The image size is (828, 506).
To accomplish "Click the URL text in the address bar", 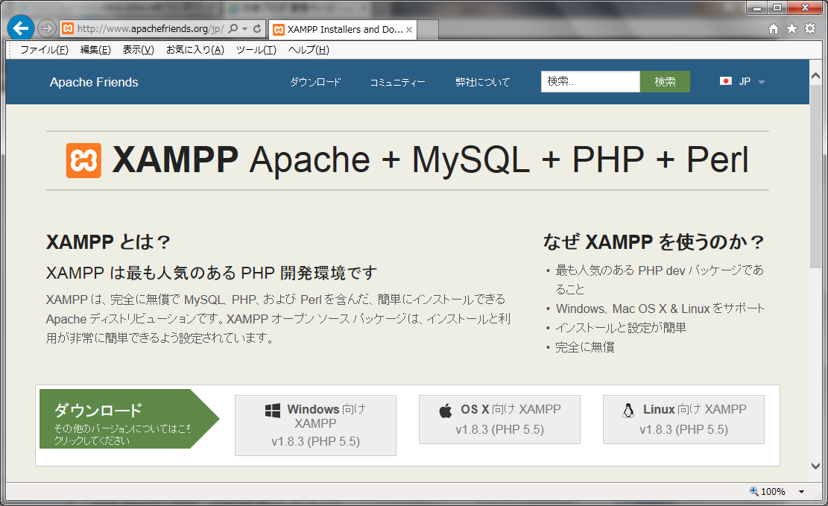I will click(x=151, y=28).
